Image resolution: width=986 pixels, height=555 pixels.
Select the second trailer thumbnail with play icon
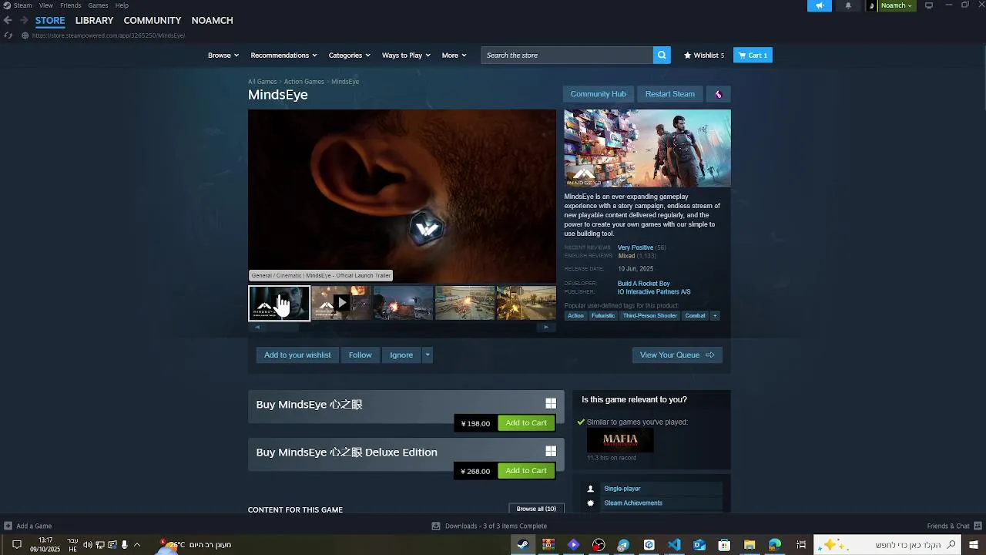pyautogui.click(x=341, y=303)
